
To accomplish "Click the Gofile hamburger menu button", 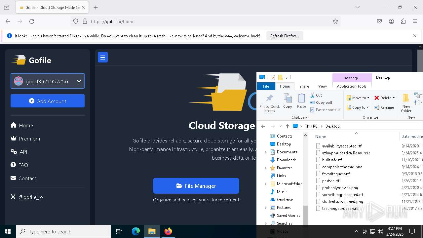I will point(103,58).
